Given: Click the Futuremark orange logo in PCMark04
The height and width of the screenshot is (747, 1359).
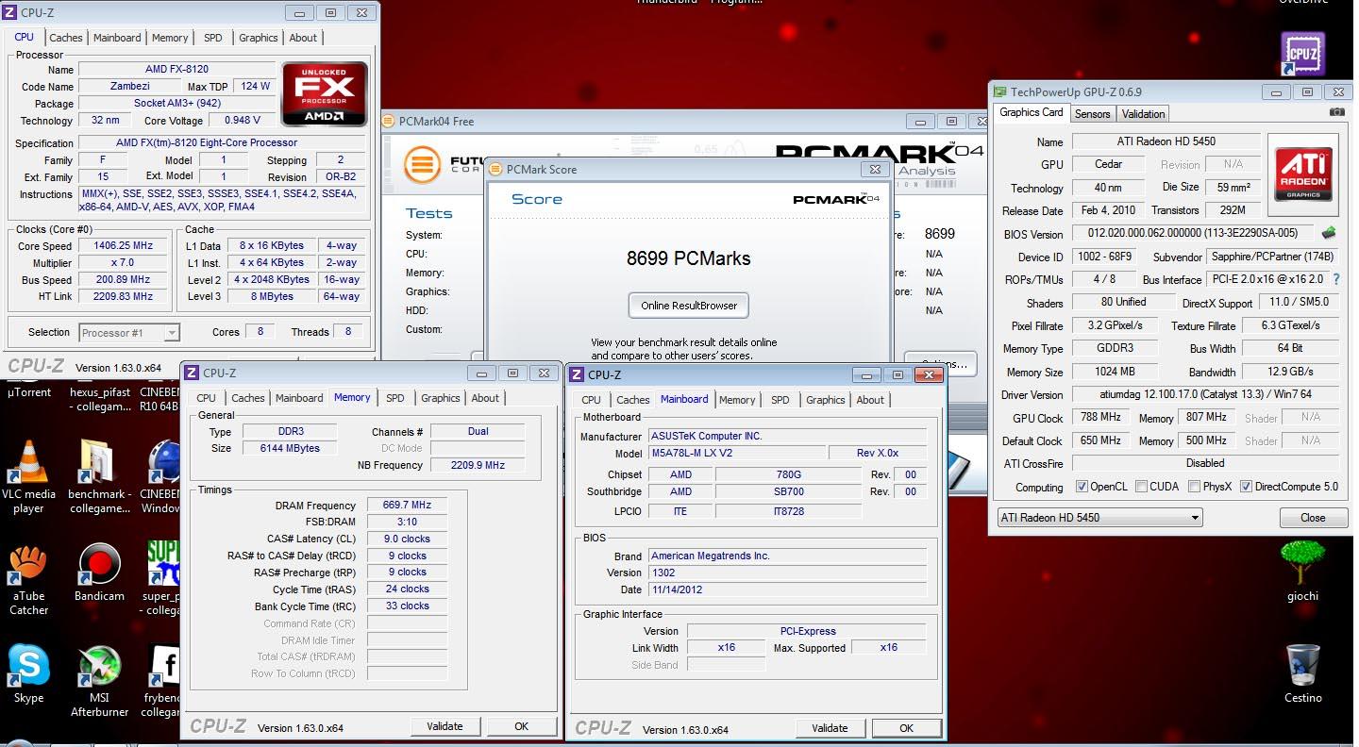Looking at the screenshot, I should [x=422, y=165].
